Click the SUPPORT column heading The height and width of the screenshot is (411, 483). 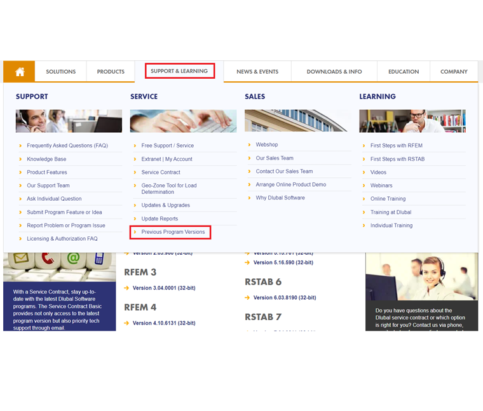click(32, 97)
